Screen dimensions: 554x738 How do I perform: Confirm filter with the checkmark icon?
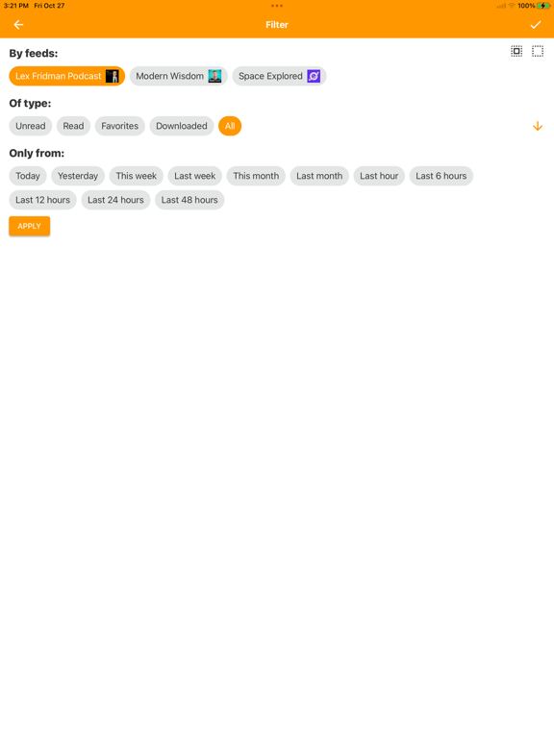point(536,24)
